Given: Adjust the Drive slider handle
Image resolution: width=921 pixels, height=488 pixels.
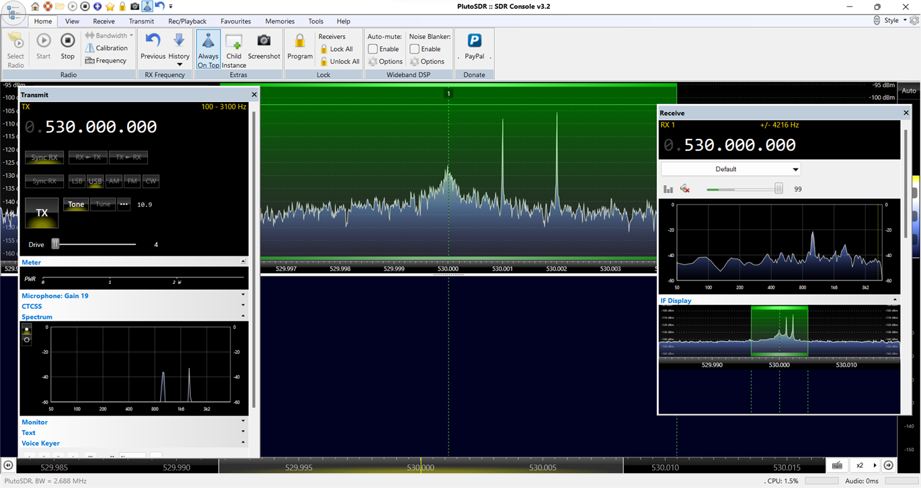Looking at the screenshot, I should [56, 244].
